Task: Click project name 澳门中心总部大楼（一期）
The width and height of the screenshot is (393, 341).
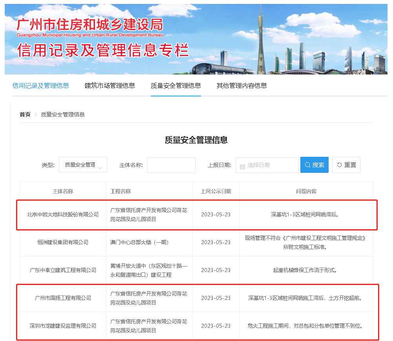Action: point(139,242)
